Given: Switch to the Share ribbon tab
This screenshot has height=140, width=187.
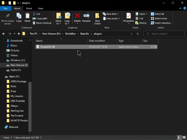Looking at the screenshot, I should pyautogui.click(x=29, y=9).
